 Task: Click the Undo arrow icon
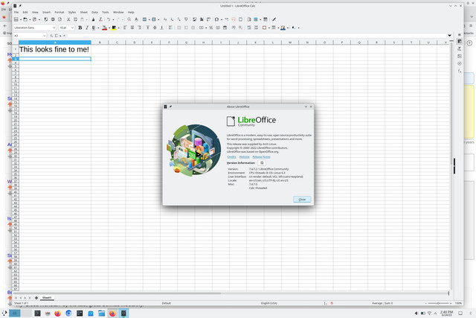tap(109, 19)
